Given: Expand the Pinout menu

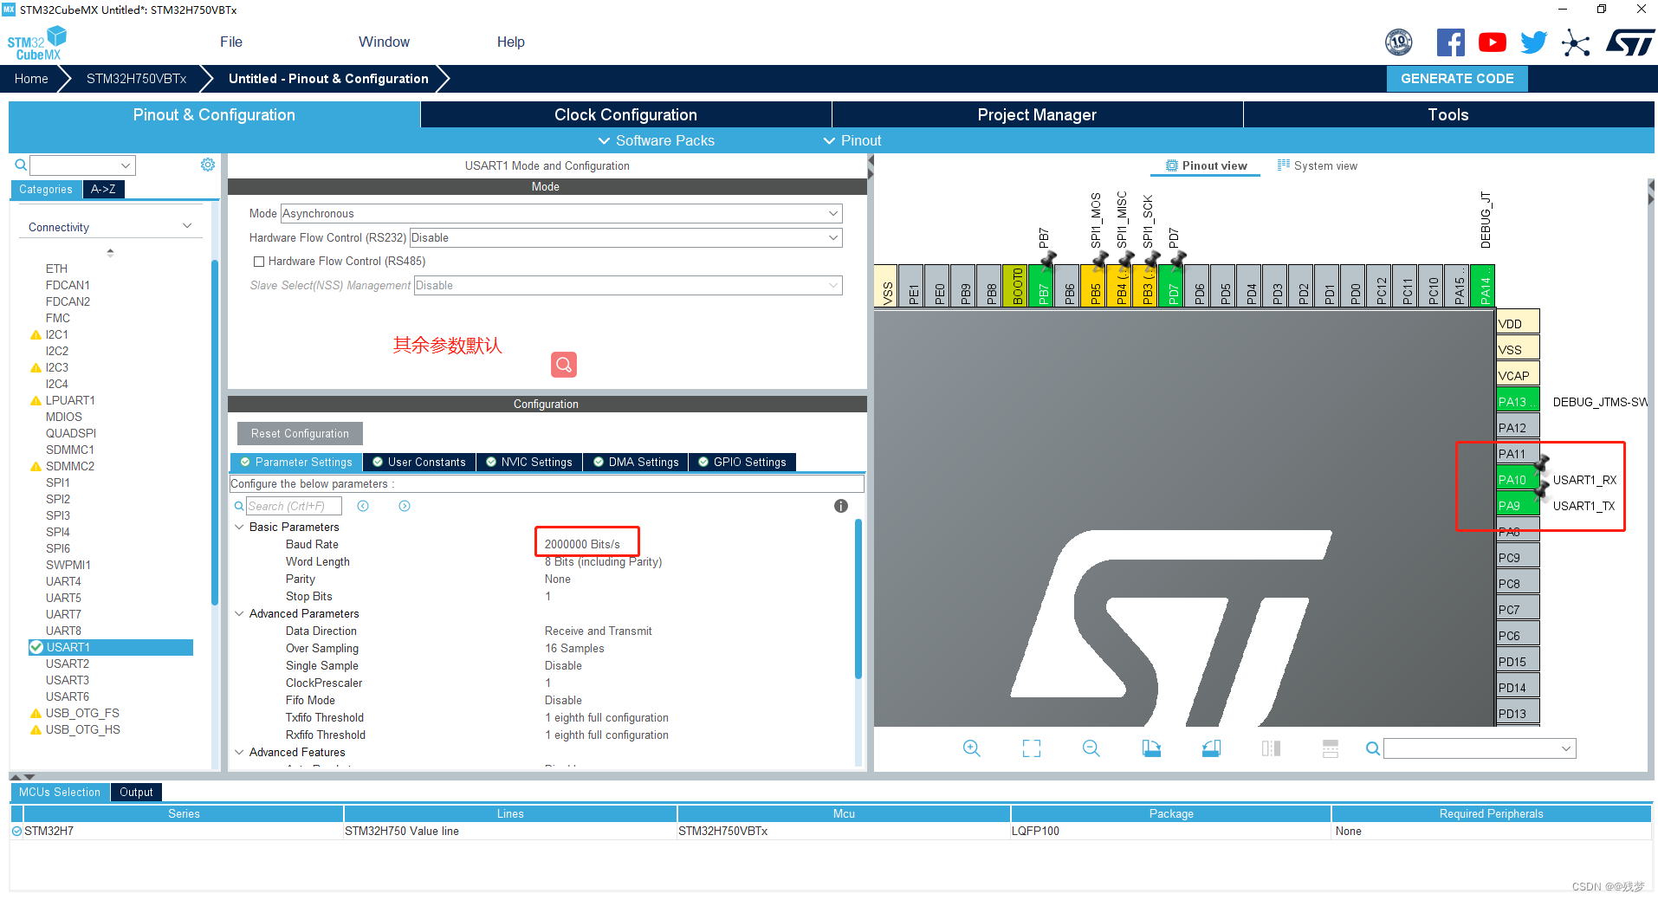Looking at the screenshot, I should click(852, 140).
